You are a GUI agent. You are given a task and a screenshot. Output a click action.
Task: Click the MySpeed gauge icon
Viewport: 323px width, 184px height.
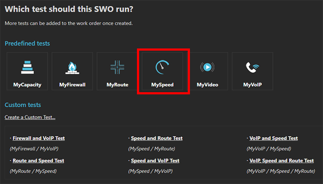pos(162,67)
